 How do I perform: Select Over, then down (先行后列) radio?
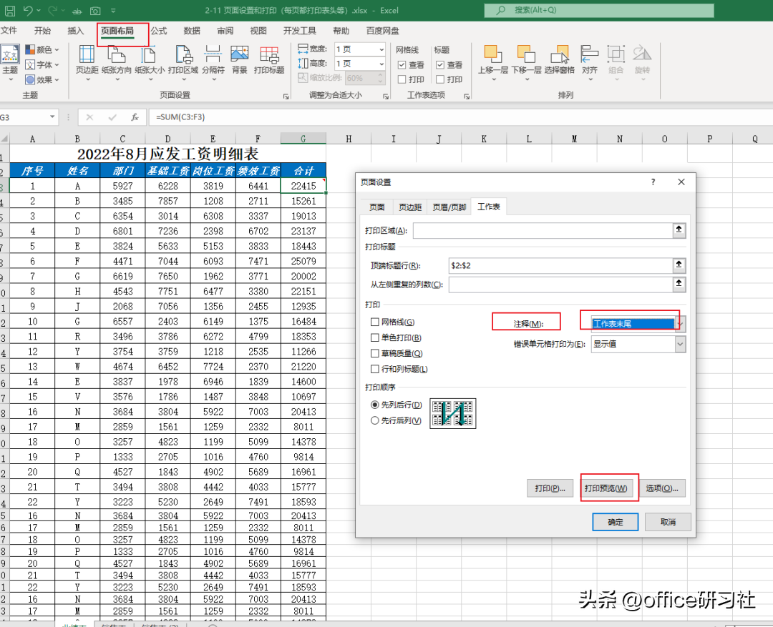[374, 420]
